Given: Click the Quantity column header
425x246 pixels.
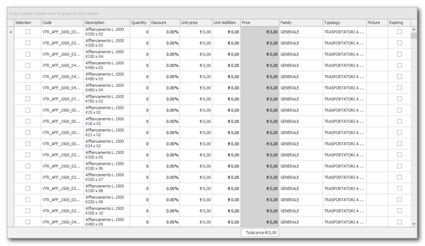Looking at the screenshot, I should [140, 23].
